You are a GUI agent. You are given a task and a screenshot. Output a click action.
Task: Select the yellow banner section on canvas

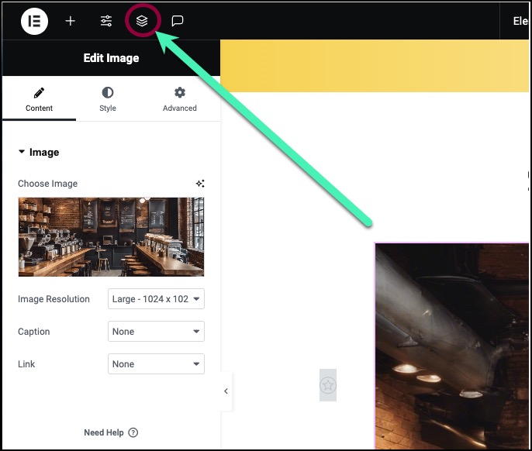coord(375,66)
